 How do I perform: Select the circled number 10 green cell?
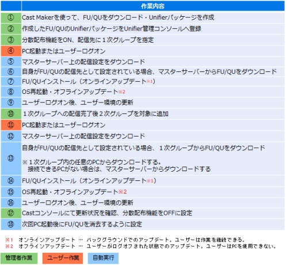click(x=10, y=113)
